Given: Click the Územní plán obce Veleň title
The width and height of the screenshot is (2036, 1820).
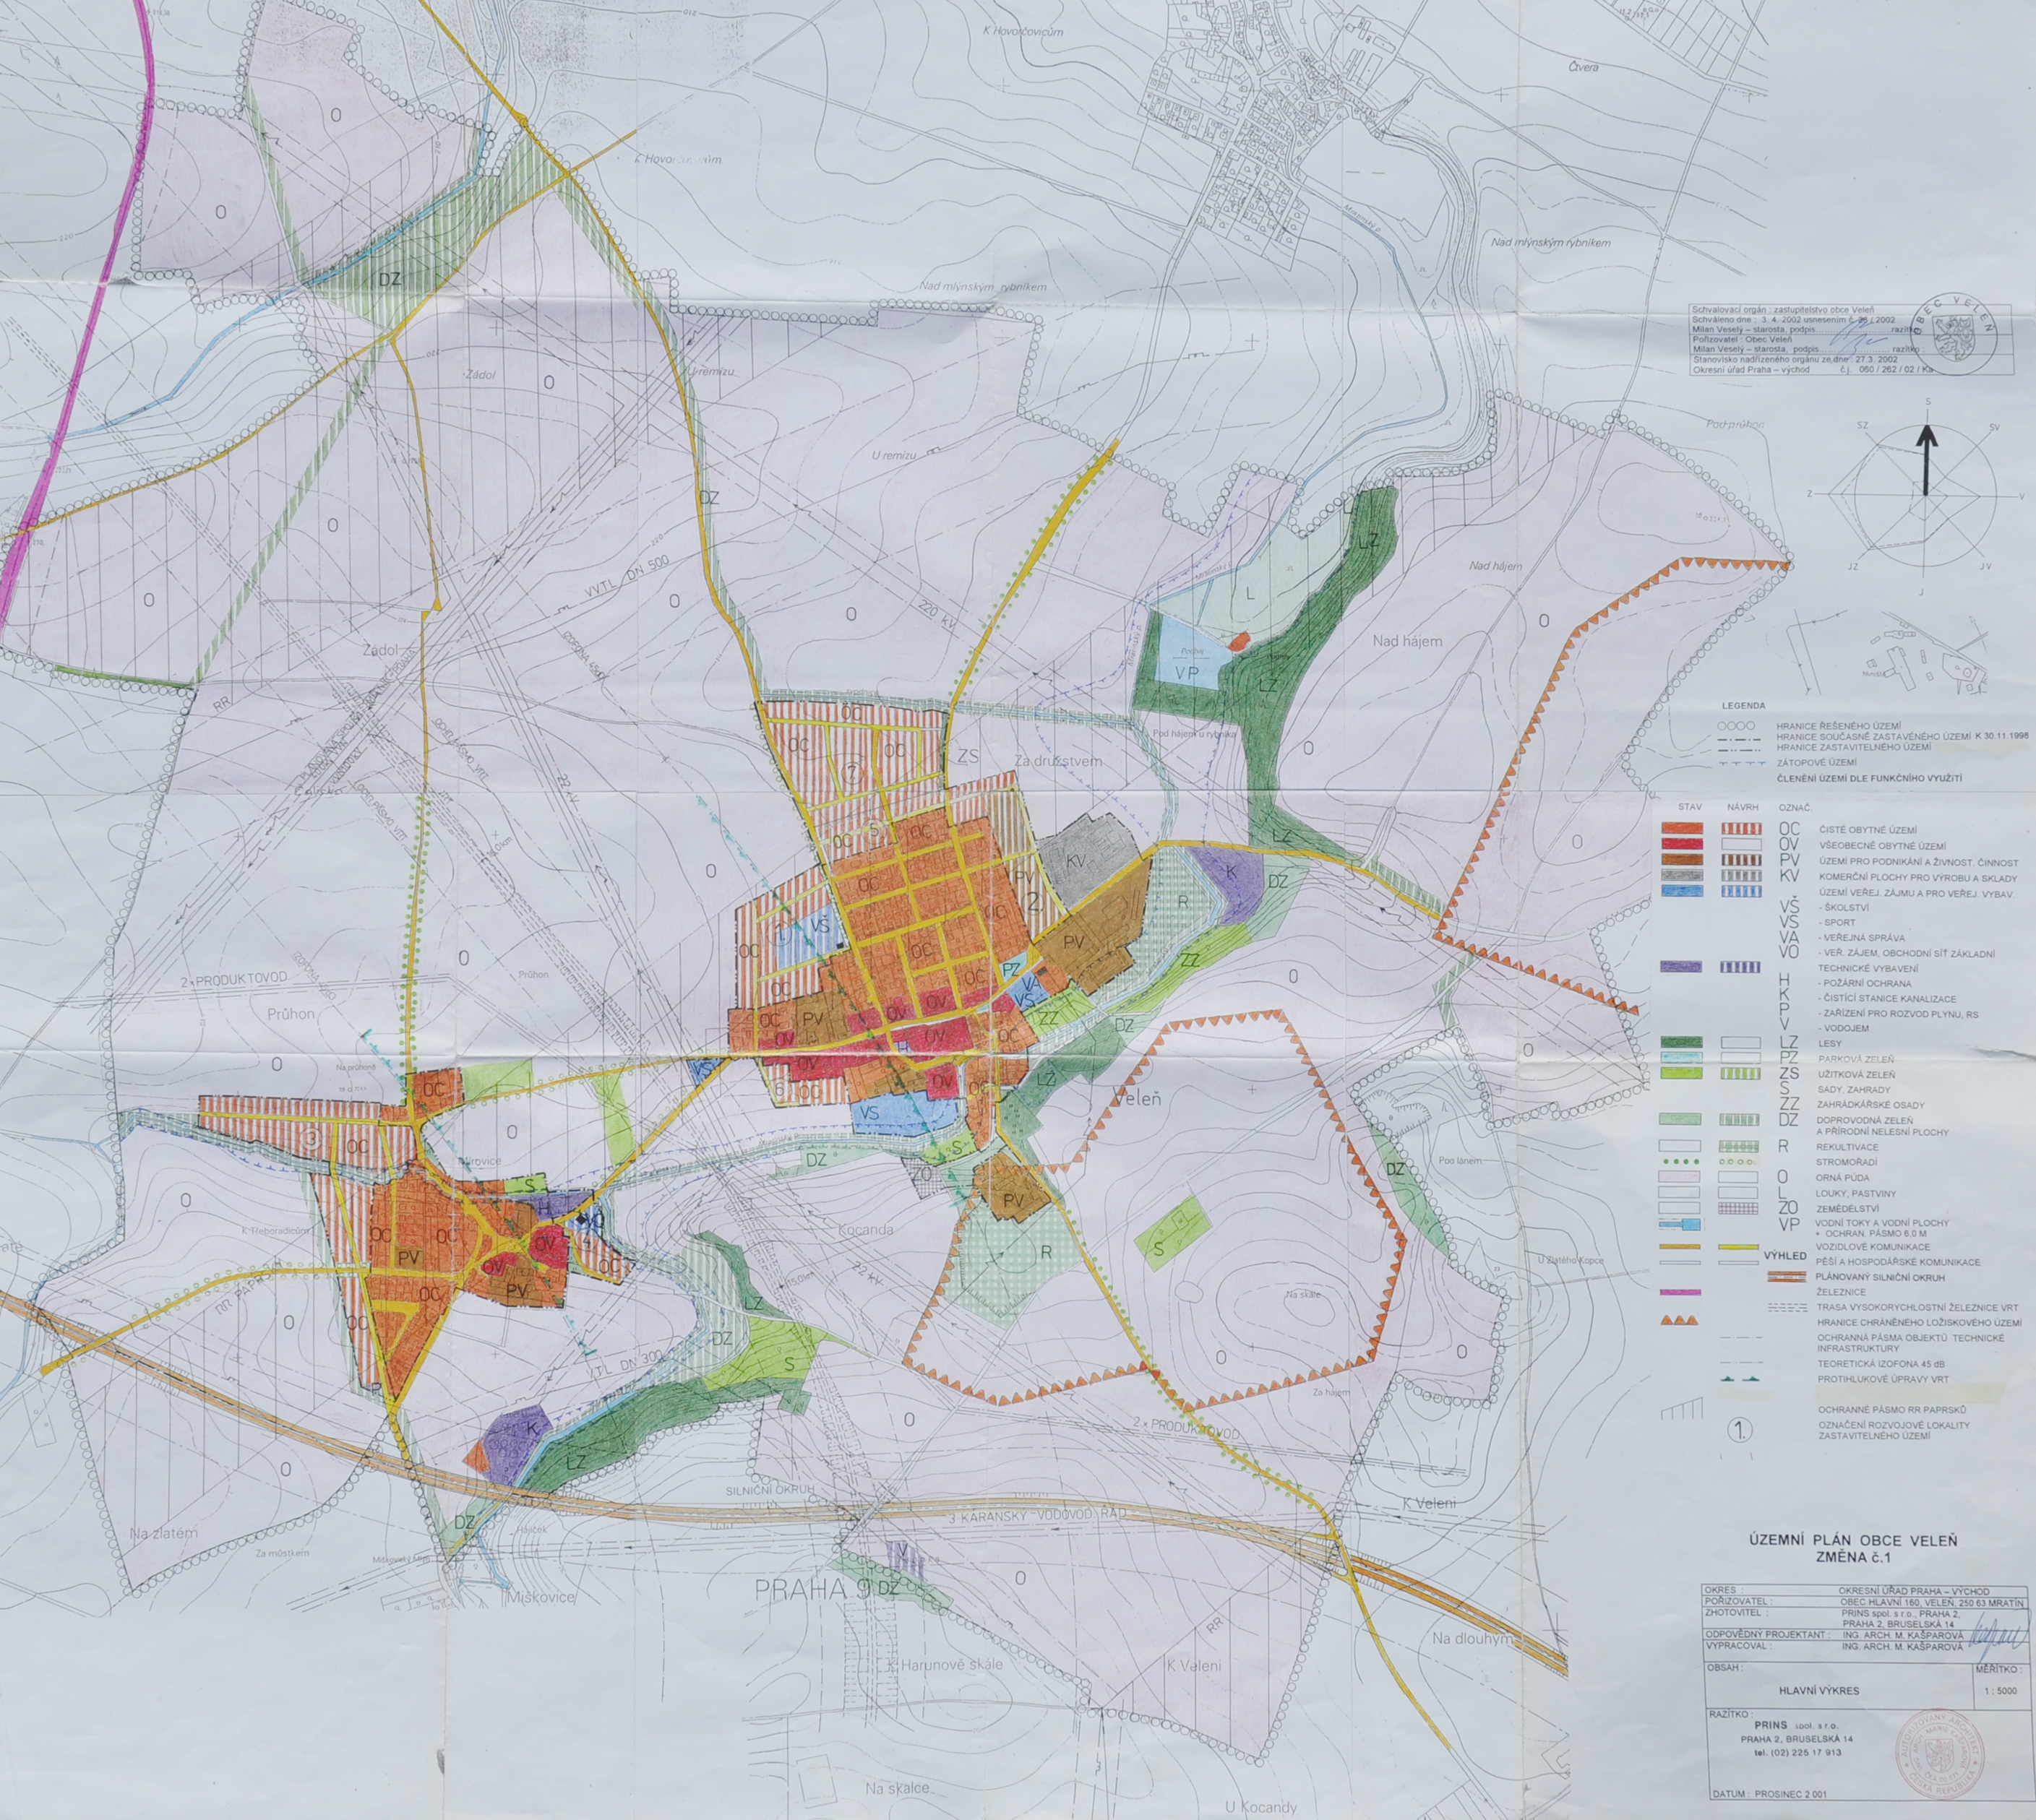Looking at the screenshot, I should coord(1853,1541).
